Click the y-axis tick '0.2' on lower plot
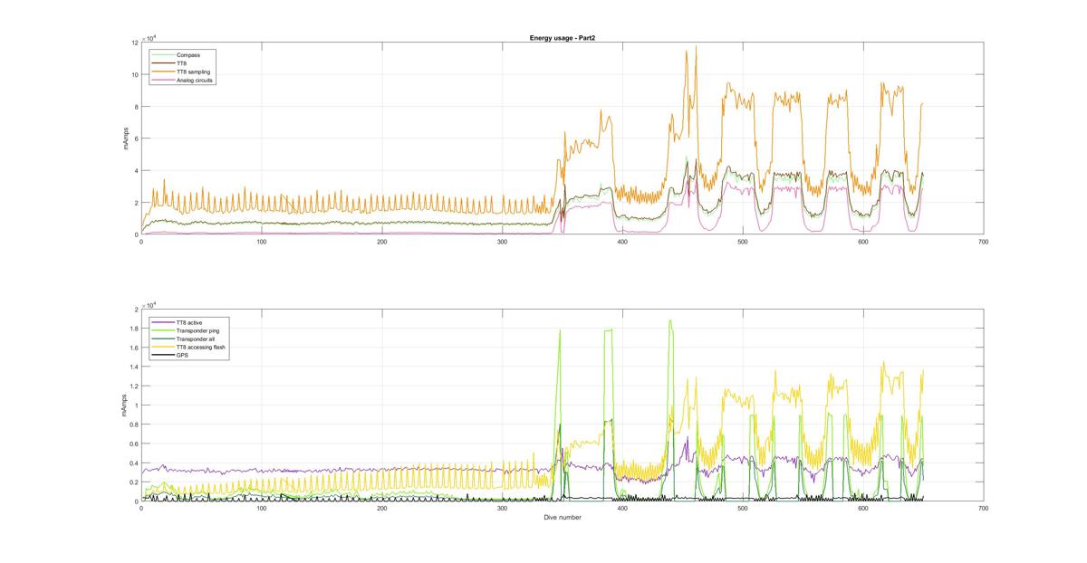1087x563 pixels. [x=134, y=482]
